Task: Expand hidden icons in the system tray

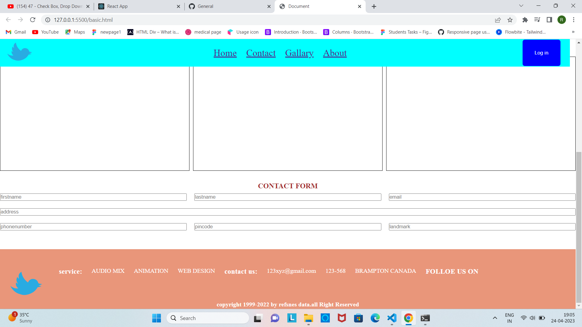Action: click(495, 318)
